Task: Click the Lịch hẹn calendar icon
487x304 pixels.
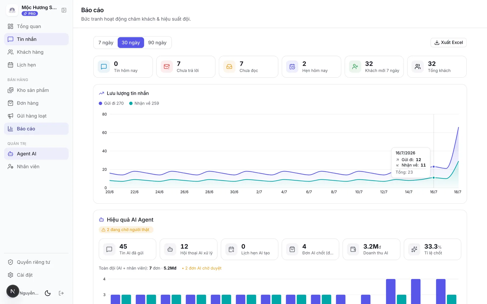Action: tap(10, 65)
